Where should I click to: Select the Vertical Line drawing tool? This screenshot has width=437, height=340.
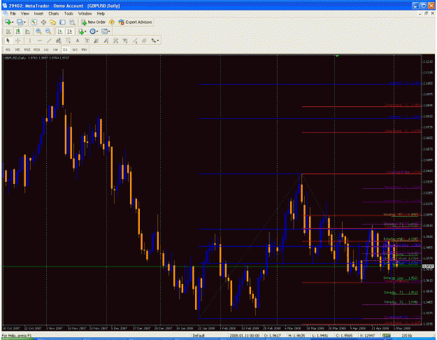(x=29, y=41)
